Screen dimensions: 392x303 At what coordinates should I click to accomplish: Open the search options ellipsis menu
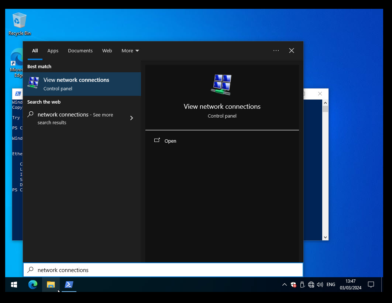coord(276,51)
